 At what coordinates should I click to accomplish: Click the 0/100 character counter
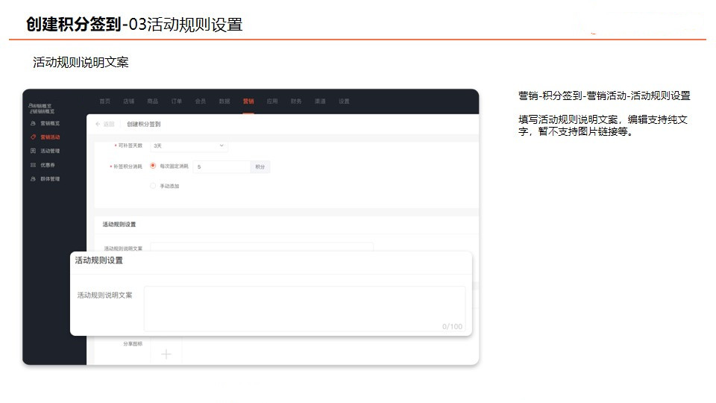[452, 326]
